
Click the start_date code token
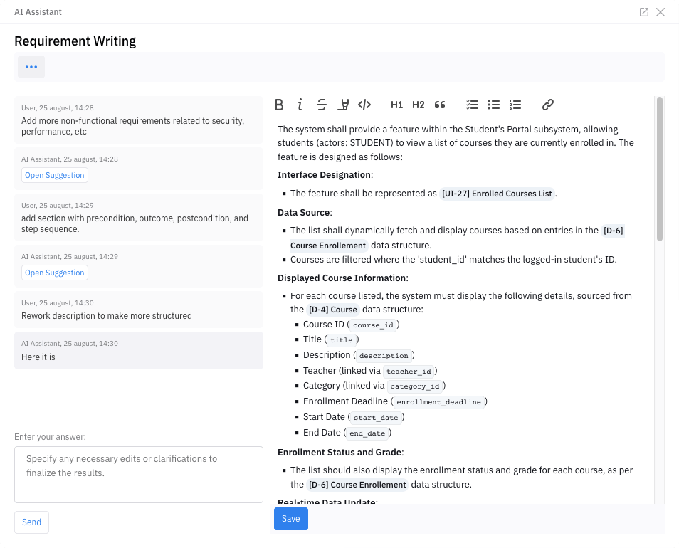376,418
